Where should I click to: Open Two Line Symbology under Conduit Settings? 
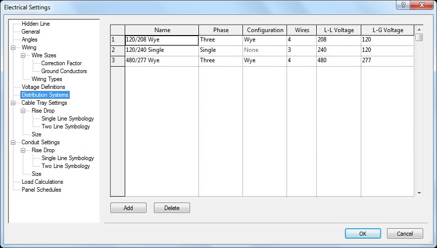(66, 166)
